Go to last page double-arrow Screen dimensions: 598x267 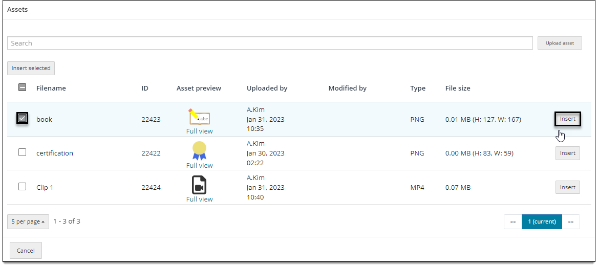tap(571, 221)
